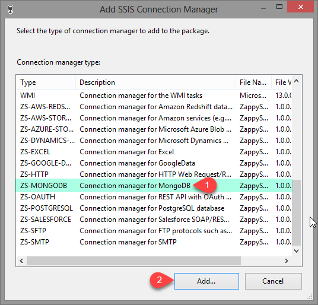Pick the ZS-EXCEL connection type
The image size is (318, 305).
pyautogui.click(x=154, y=152)
